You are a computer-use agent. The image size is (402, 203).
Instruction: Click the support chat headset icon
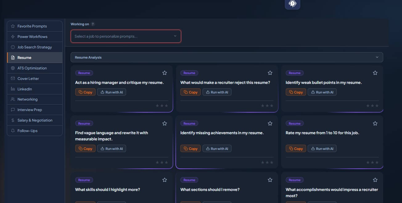(292, 4)
